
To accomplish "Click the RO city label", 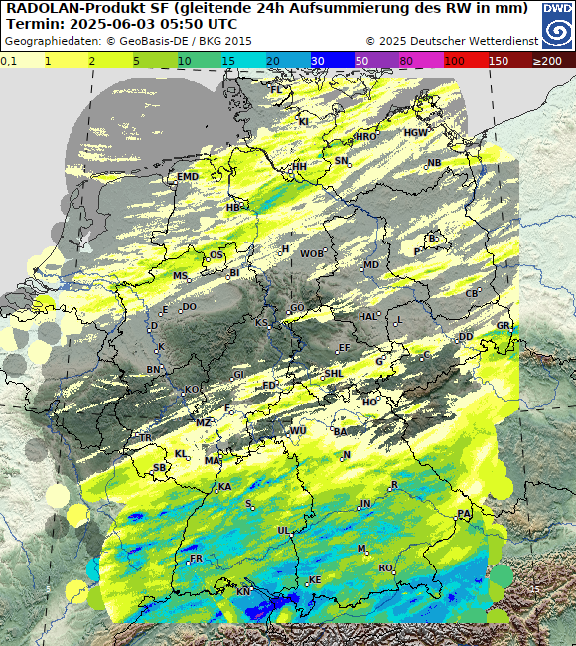I will pyautogui.click(x=385, y=568).
